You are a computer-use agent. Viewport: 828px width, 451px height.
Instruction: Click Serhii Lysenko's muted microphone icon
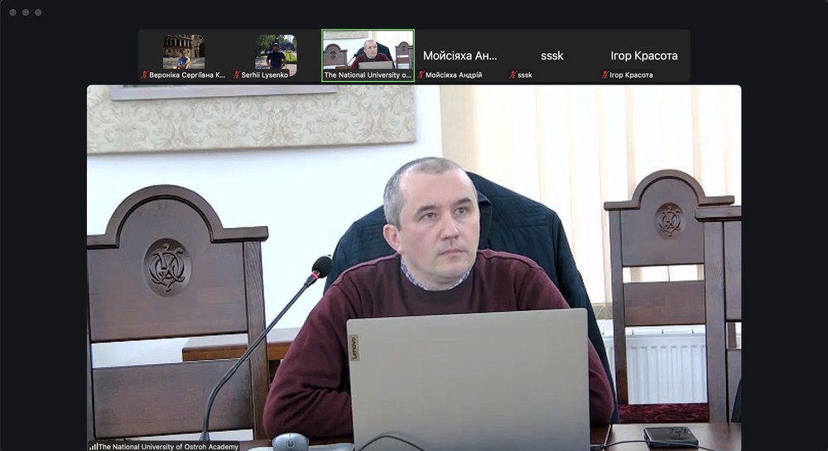pyautogui.click(x=238, y=75)
